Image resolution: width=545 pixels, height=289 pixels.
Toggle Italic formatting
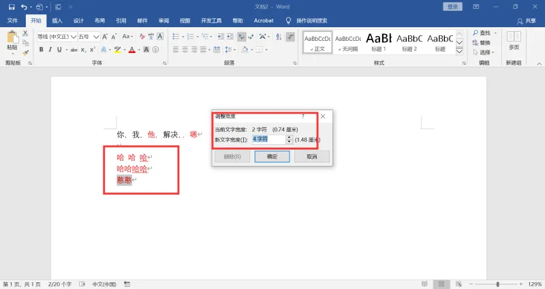point(50,50)
